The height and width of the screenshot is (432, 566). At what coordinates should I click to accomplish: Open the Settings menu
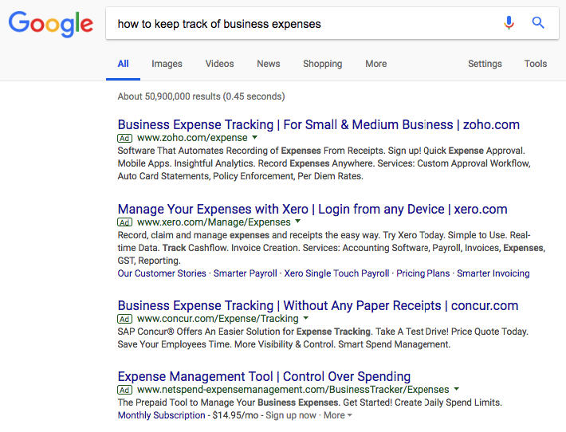[485, 64]
